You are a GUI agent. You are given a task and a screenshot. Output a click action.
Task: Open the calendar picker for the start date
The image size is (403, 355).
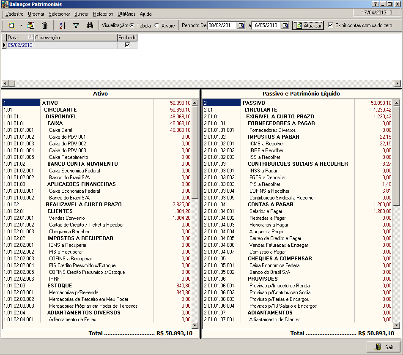tap(241, 25)
